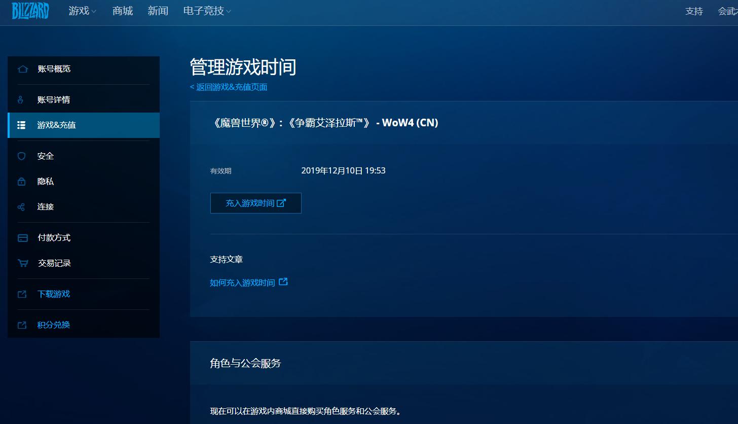
Task: Select the link icon next to 连接
Action: (22, 206)
